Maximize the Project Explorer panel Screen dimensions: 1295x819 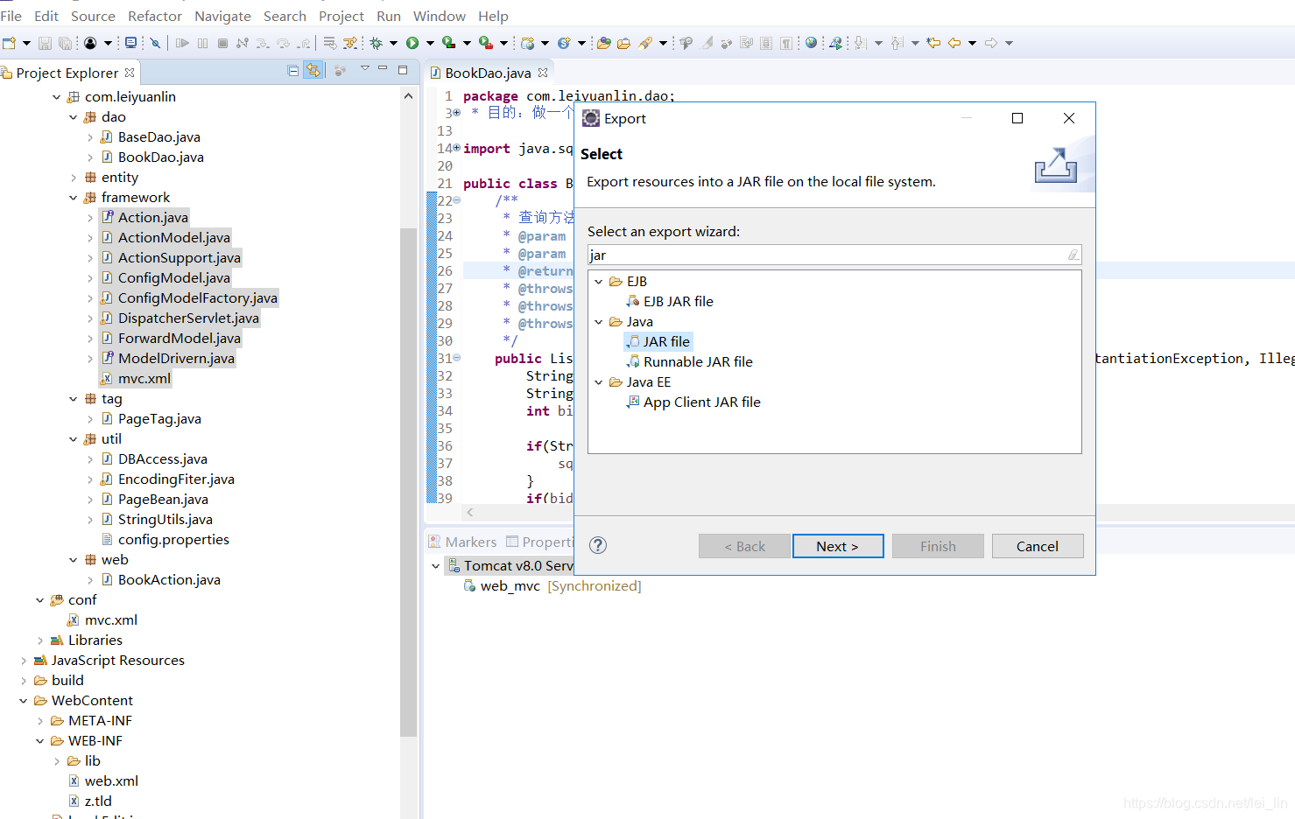click(403, 70)
